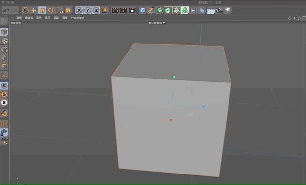Open Render Settings gear clapperboard
Screen dimensions: 306x185
(x=132, y=11)
